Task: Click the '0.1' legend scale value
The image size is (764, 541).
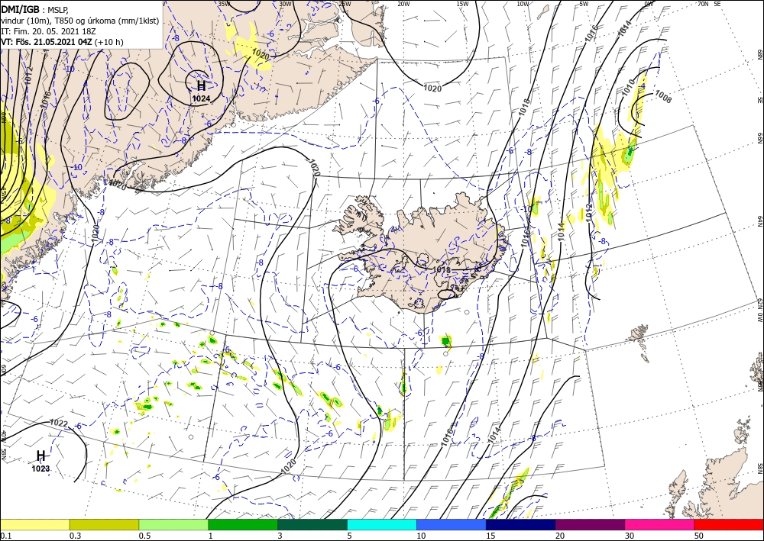Action: point(5,536)
